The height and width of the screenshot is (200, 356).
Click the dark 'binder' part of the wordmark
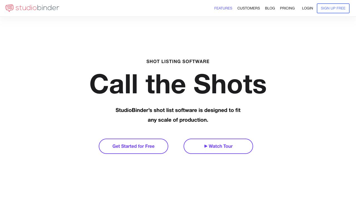coord(48,8)
